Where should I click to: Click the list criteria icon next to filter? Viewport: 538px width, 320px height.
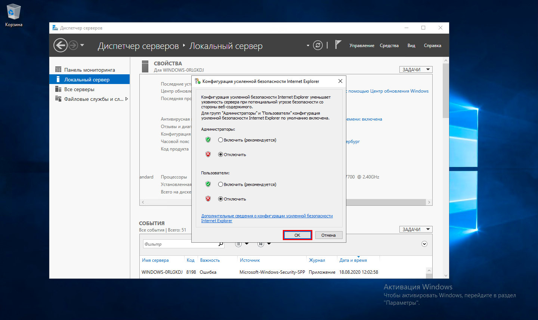[238, 244]
